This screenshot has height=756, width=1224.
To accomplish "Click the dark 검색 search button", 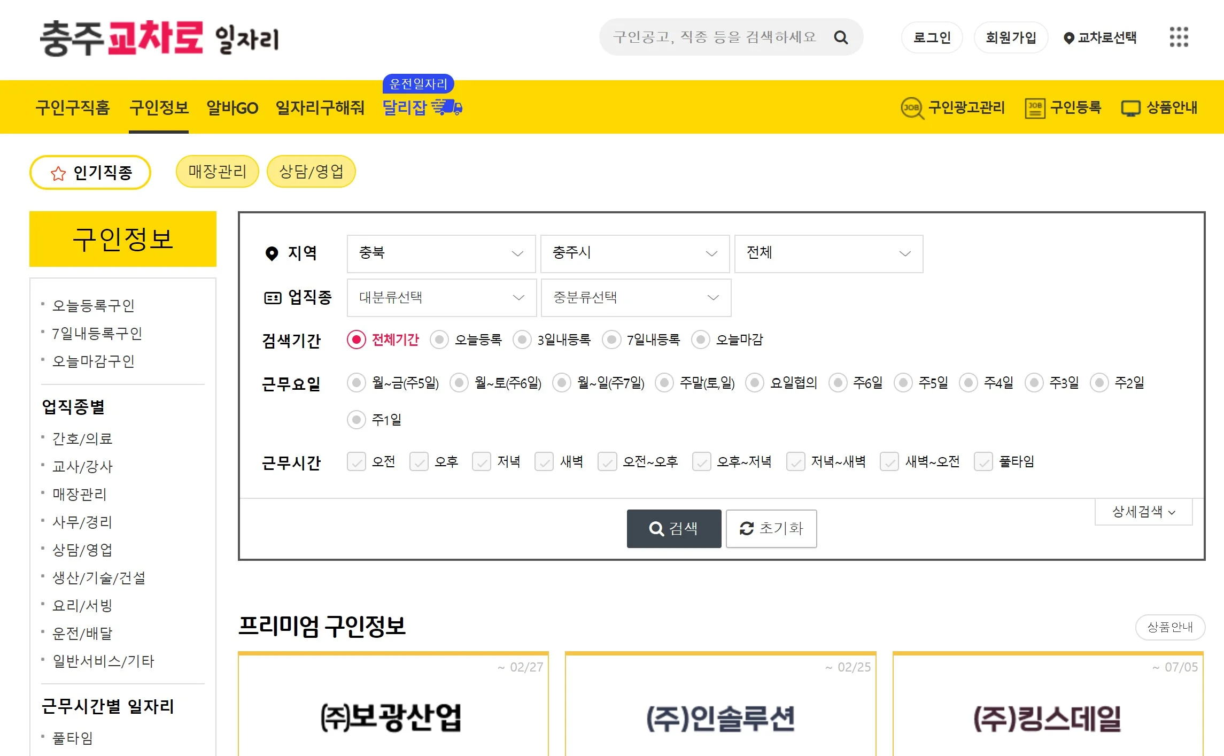I will pyautogui.click(x=673, y=529).
